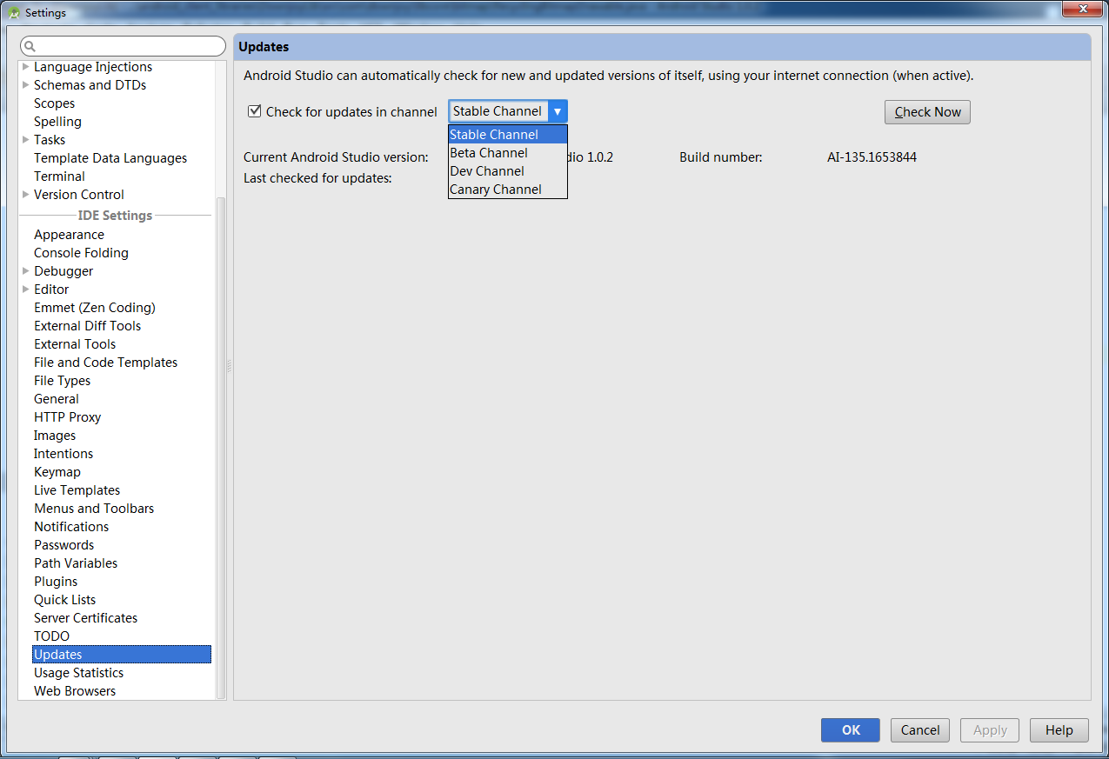Dismiss the dialog with Cancel
This screenshot has width=1109, height=759.
(x=919, y=729)
